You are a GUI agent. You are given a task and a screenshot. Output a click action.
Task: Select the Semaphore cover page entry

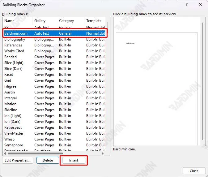(54, 145)
